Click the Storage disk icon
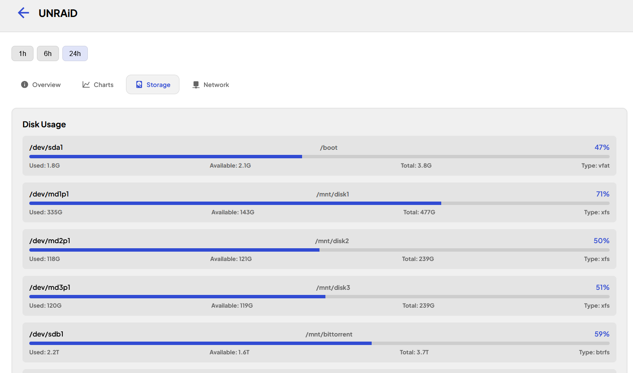This screenshot has height=373, width=633. (x=139, y=84)
